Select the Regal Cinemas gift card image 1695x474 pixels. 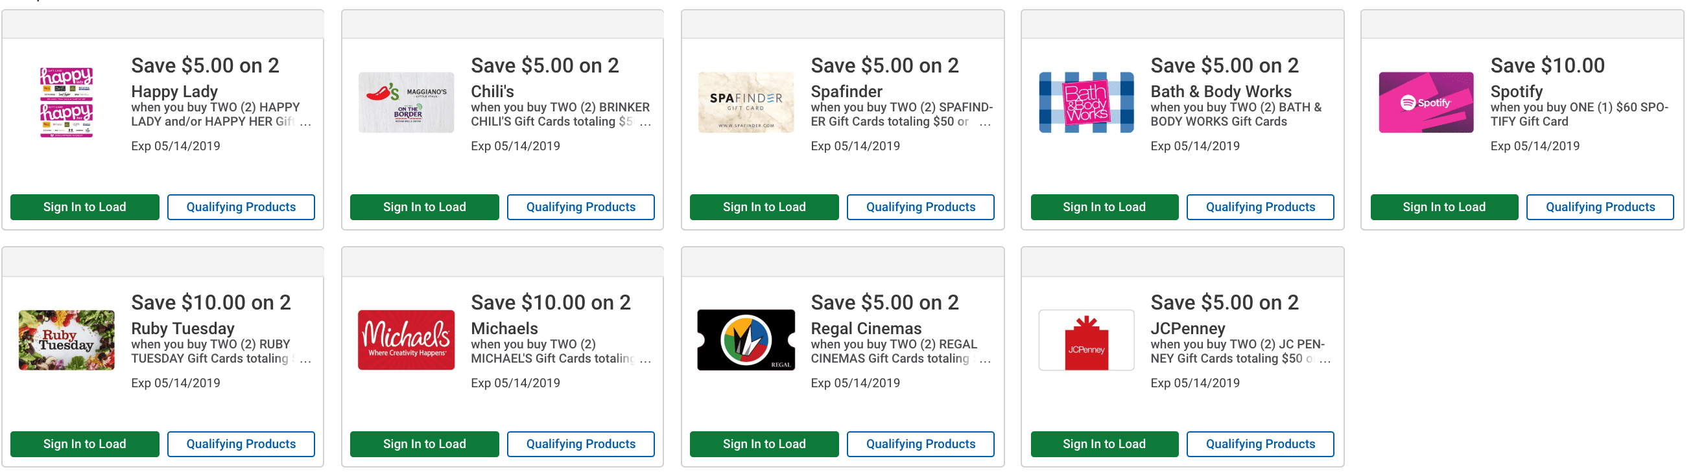click(746, 340)
